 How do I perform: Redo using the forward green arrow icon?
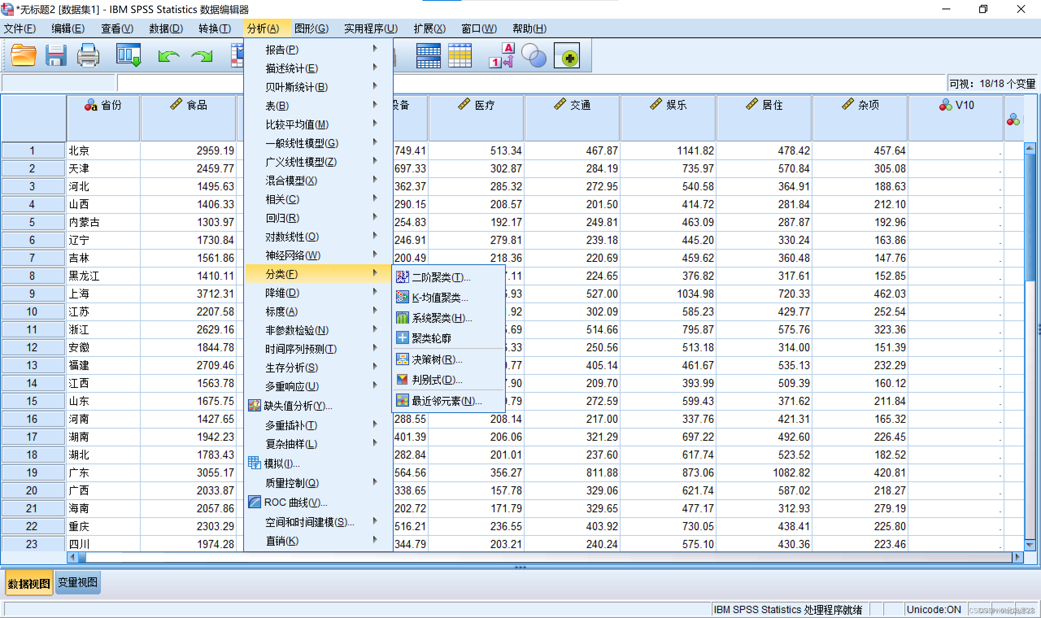pyautogui.click(x=201, y=54)
